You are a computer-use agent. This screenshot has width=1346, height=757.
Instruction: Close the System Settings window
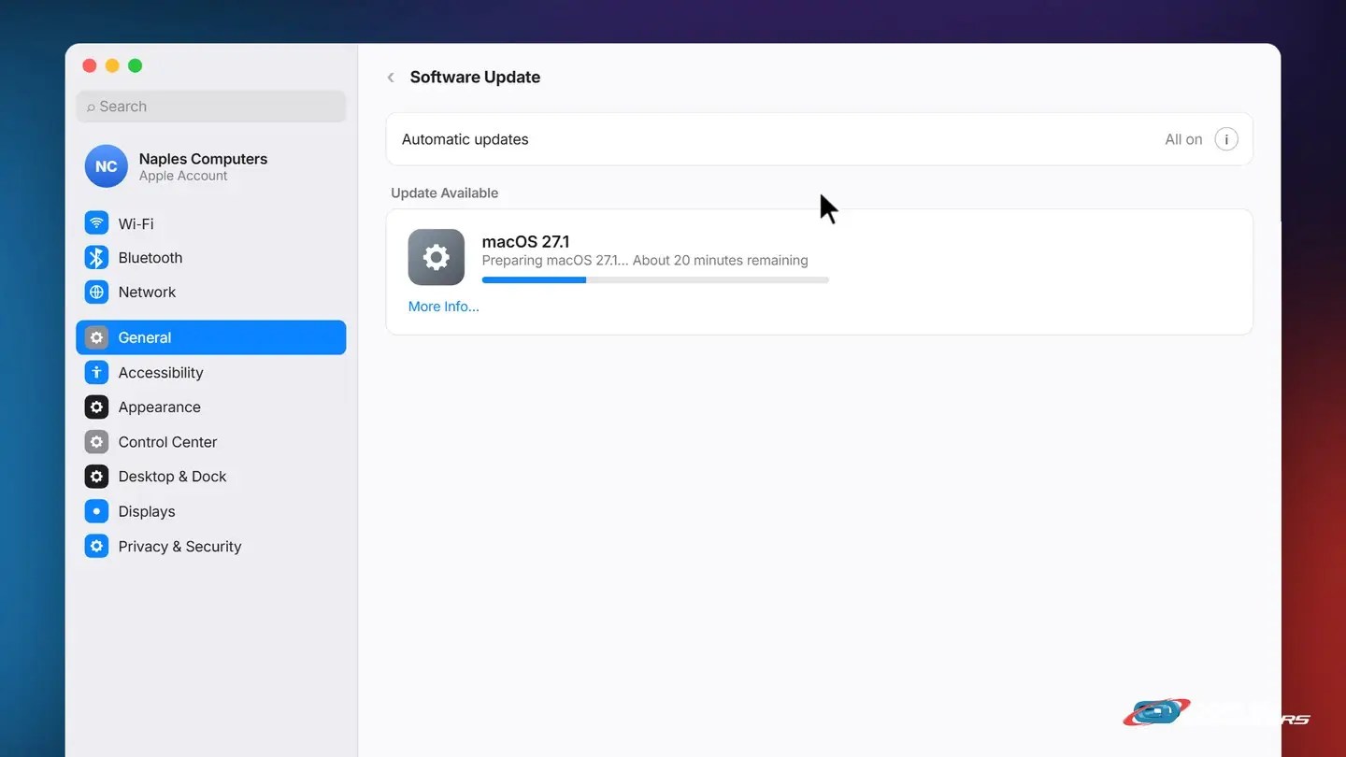tap(90, 65)
